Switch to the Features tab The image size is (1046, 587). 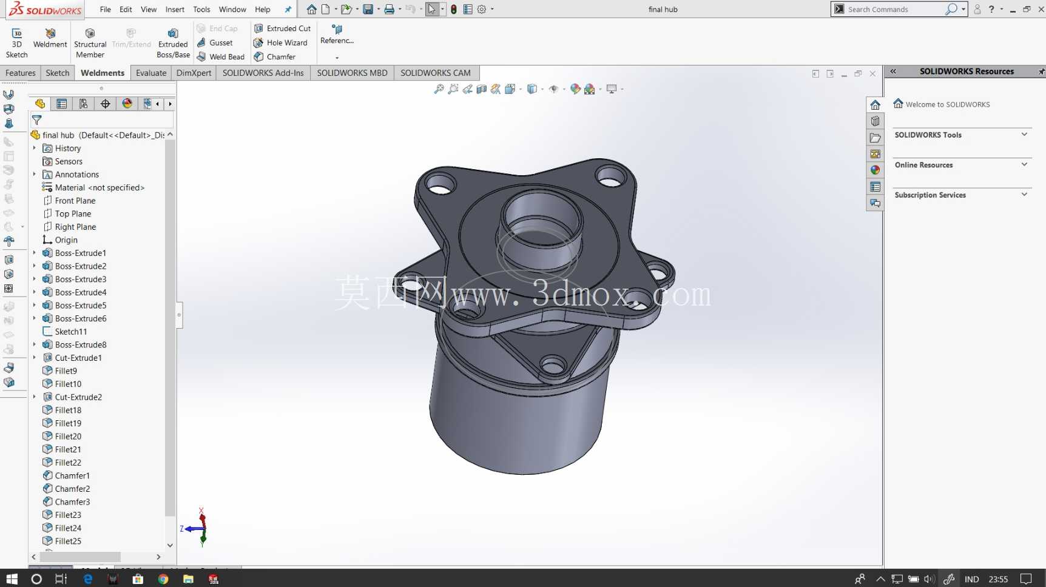(x=21, y=73)
